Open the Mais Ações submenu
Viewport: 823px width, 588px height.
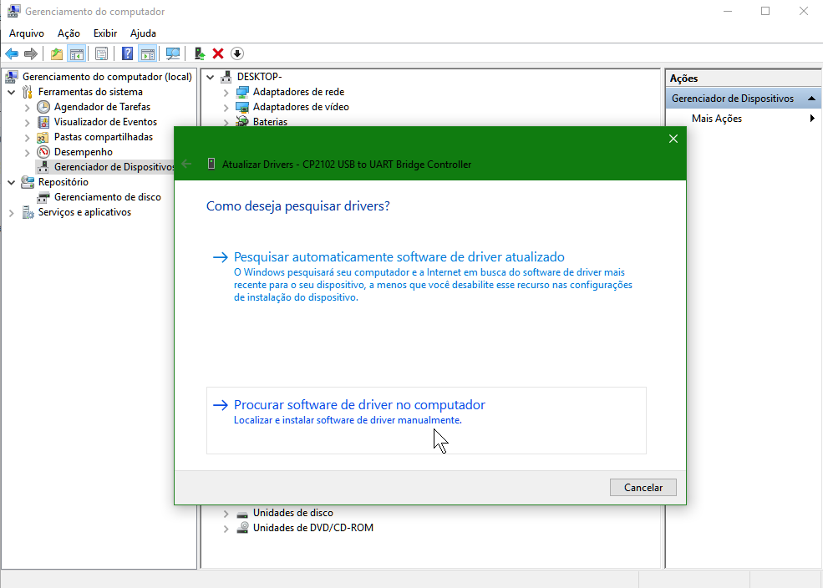coord(744,119)
